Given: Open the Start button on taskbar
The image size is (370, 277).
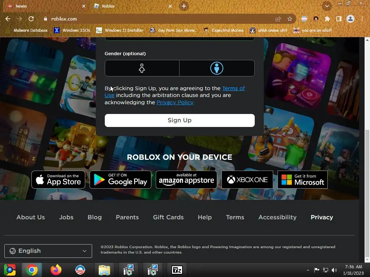Looking at the screenshot, I should coord(10,270).
